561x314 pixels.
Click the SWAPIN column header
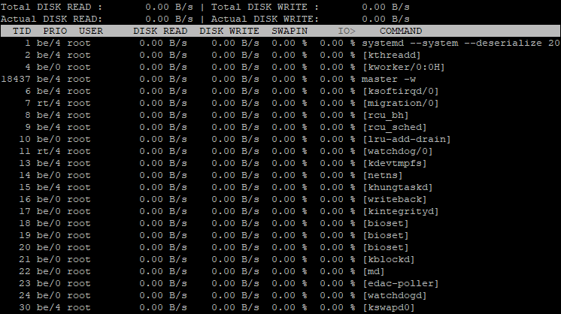290,31
